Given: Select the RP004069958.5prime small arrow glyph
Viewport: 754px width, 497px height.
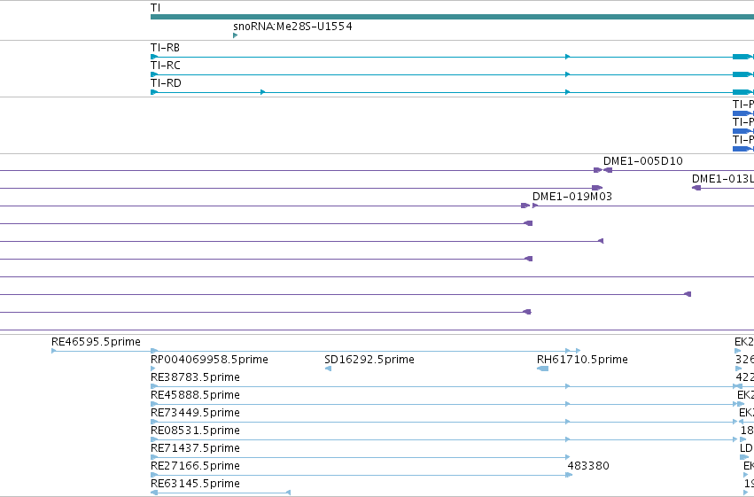Looking at the screenshot, I should (153, 369).
